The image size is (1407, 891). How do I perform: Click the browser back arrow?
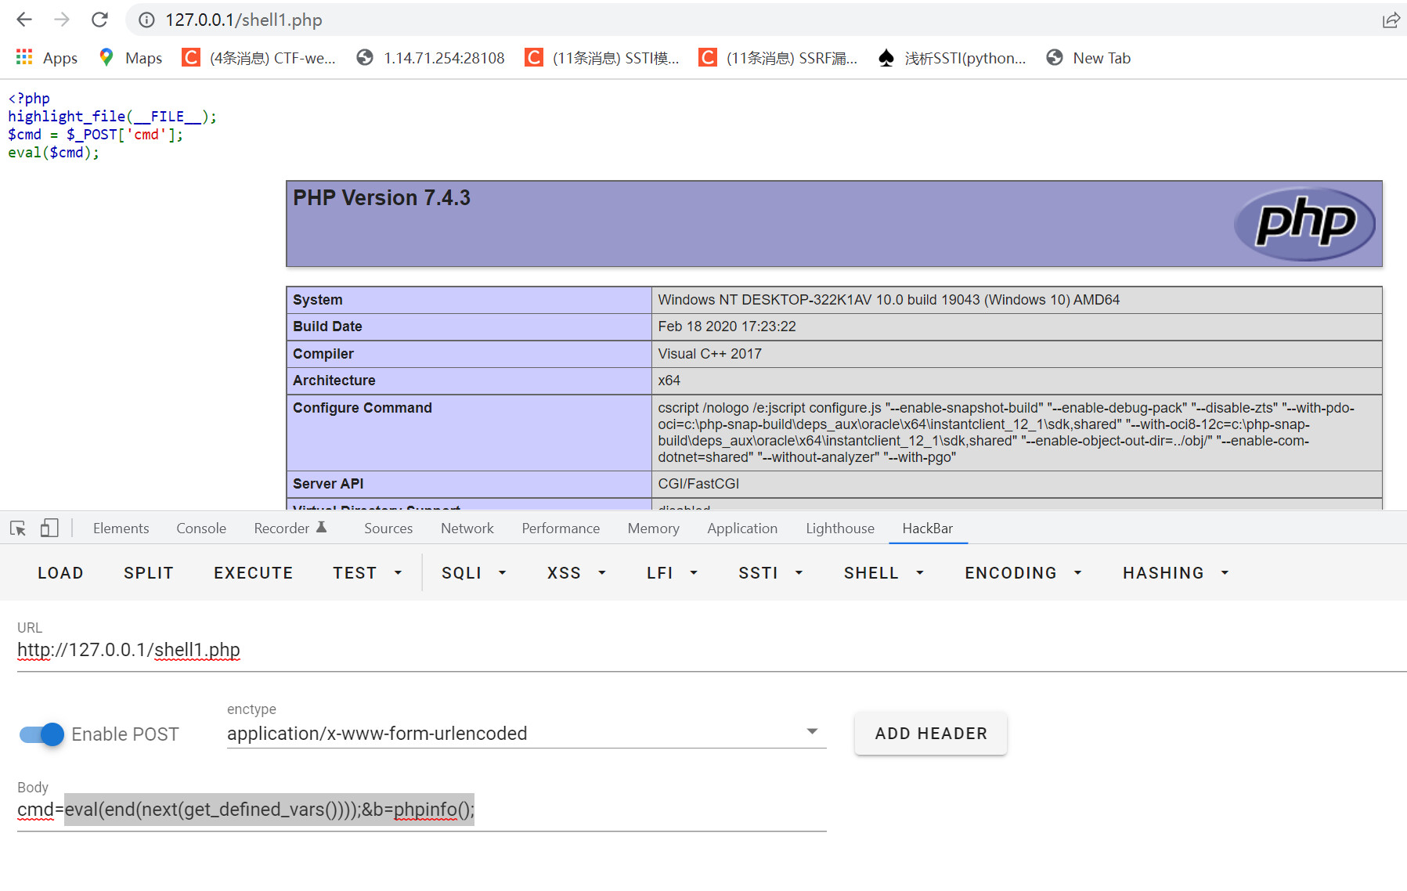click(24, 20)
